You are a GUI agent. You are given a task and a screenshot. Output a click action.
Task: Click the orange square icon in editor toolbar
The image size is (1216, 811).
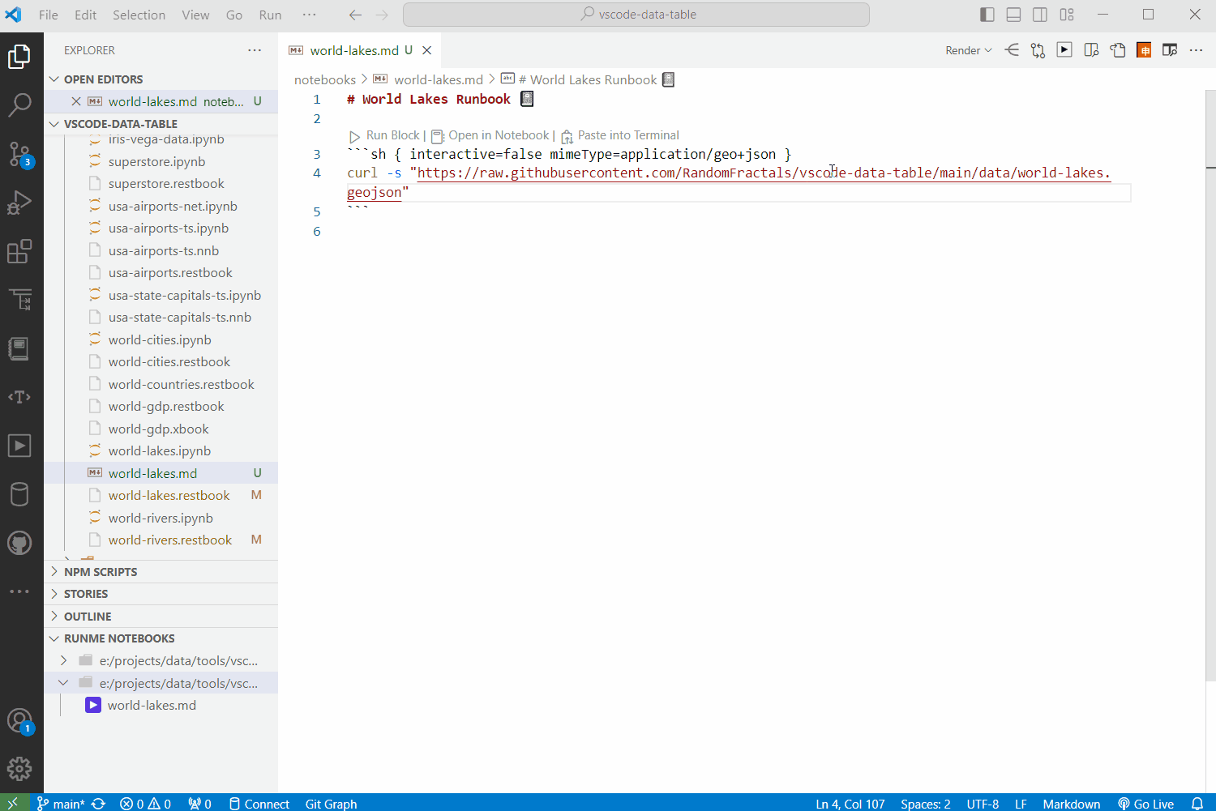click(x=1144, y=50)
